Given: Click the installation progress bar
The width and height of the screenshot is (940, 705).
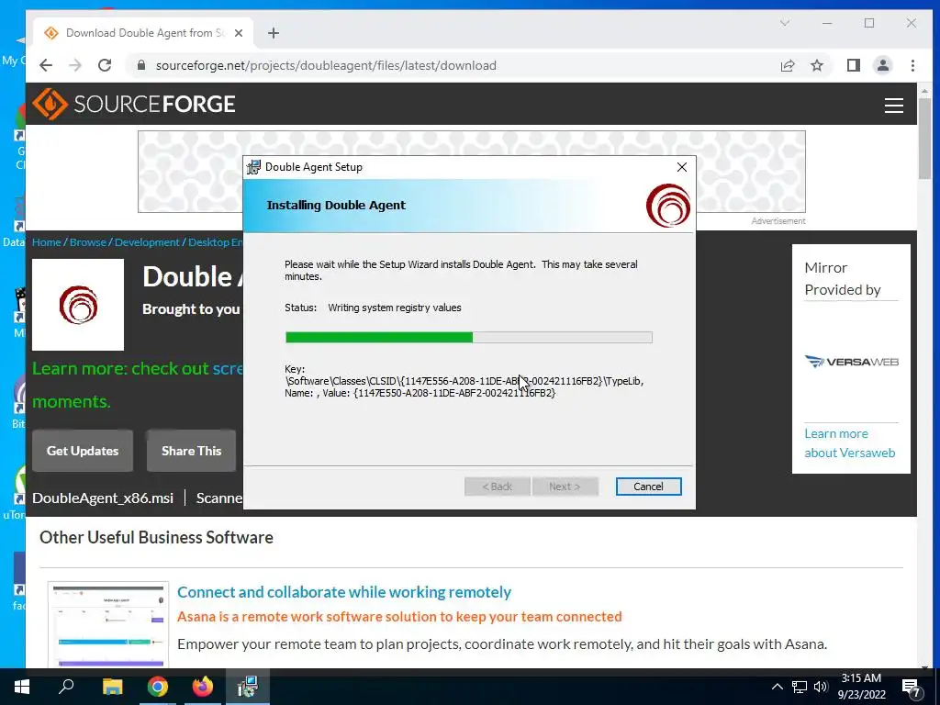Looking at the screenshot, I should click(x=469, y=338).
